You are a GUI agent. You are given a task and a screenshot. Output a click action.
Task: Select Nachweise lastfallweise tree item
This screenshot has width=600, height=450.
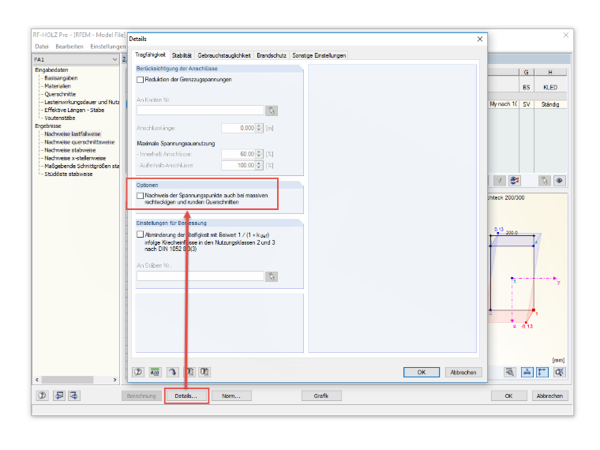[x=73, y=134]
